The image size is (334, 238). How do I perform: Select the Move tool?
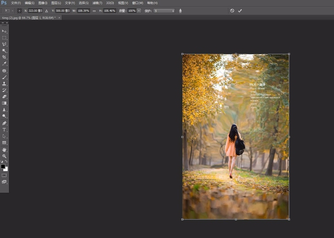click(x=4, y=31)
